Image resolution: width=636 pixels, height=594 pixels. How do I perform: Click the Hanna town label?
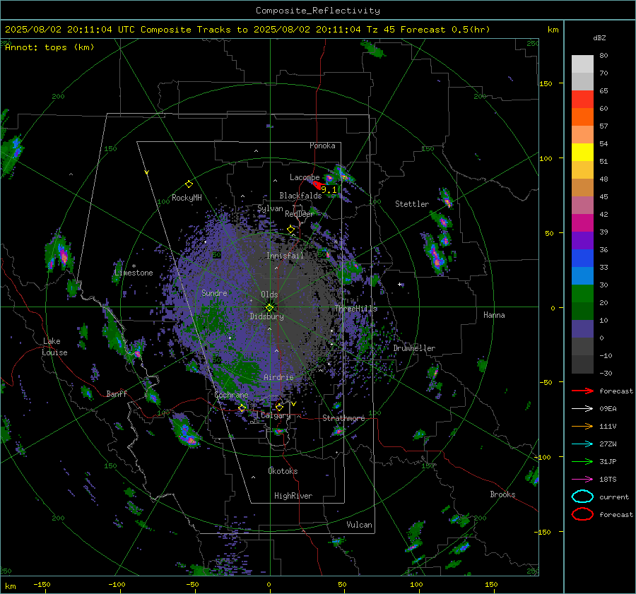494,315
